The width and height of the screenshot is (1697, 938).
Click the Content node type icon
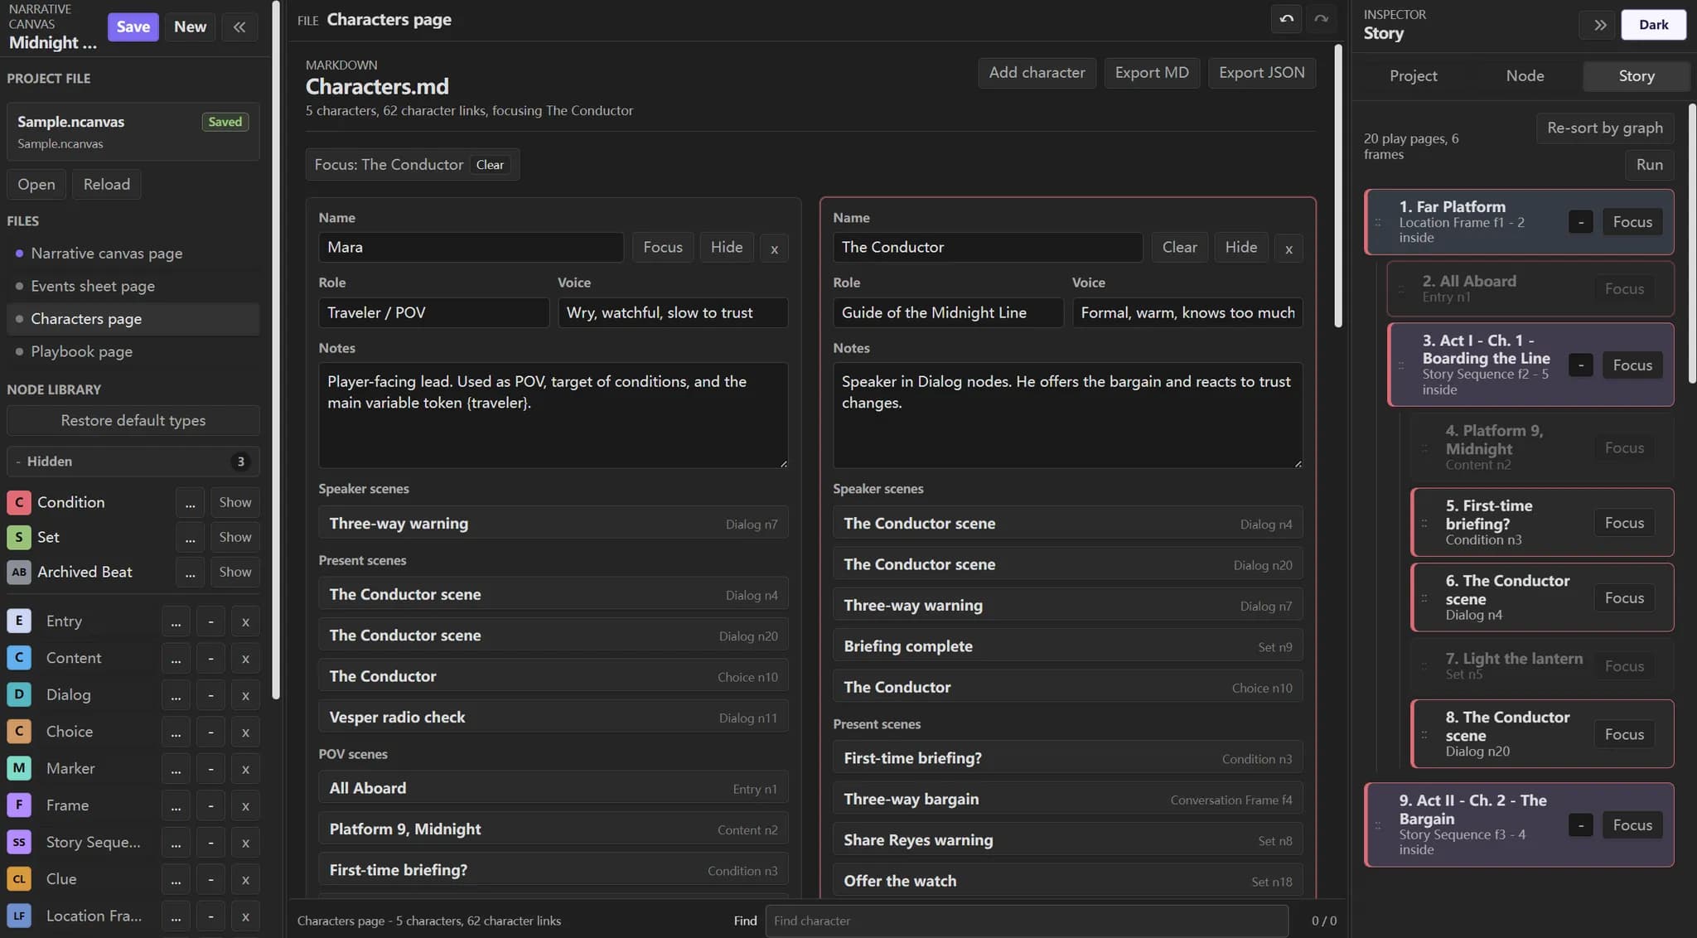[x=19, y=658]
